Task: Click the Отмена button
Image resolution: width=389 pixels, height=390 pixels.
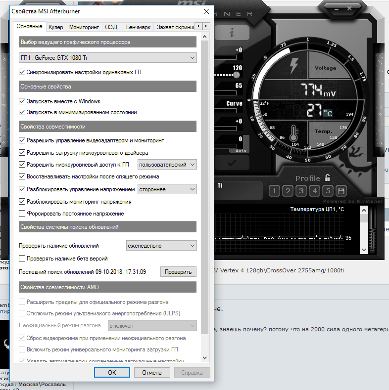Action: point(152,373)
